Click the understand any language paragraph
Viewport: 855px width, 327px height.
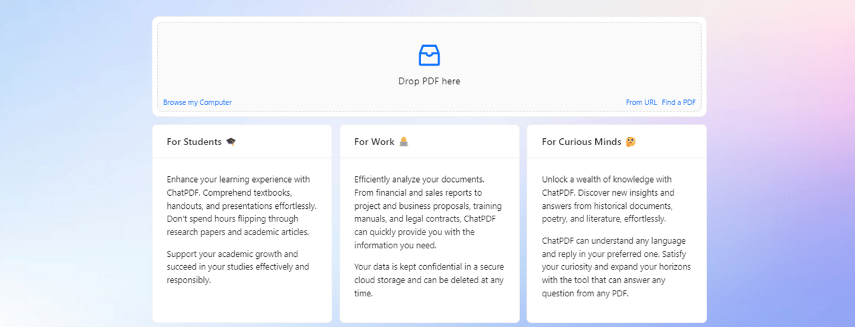coord(616,267)
